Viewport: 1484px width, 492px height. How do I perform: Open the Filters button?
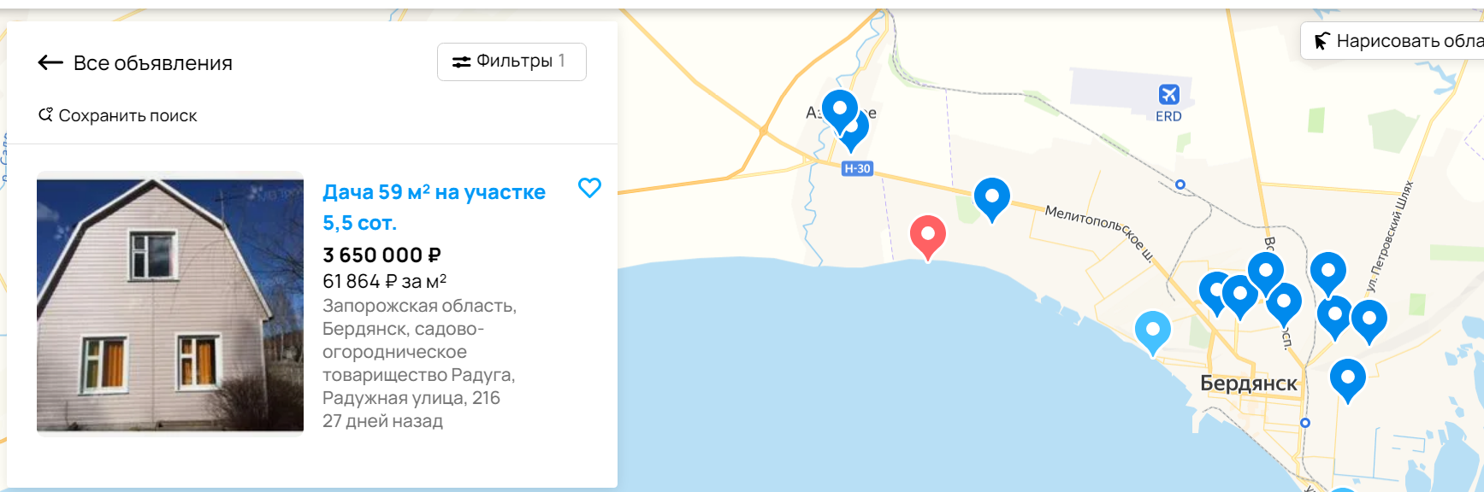tap(511, 61)
